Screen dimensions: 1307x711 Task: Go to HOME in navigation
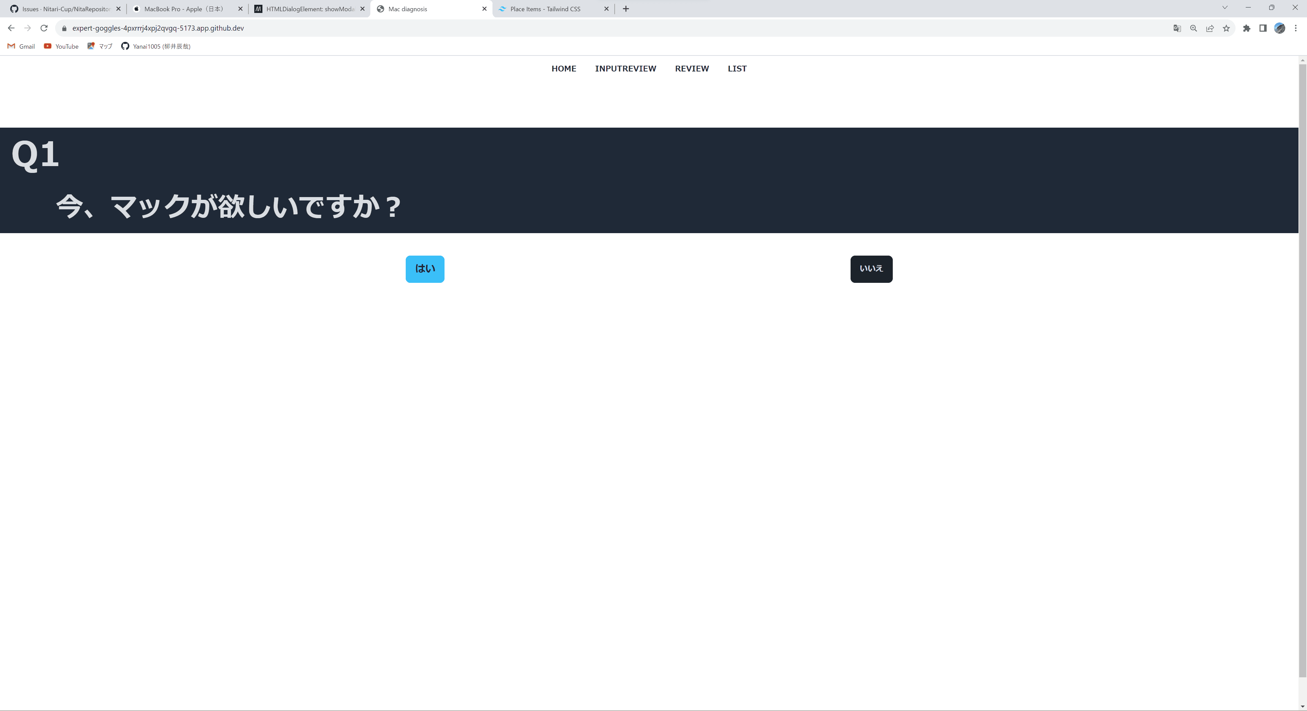point(564,68)
